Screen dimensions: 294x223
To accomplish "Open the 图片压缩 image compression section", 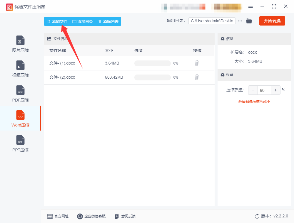I will click(20, 44).
